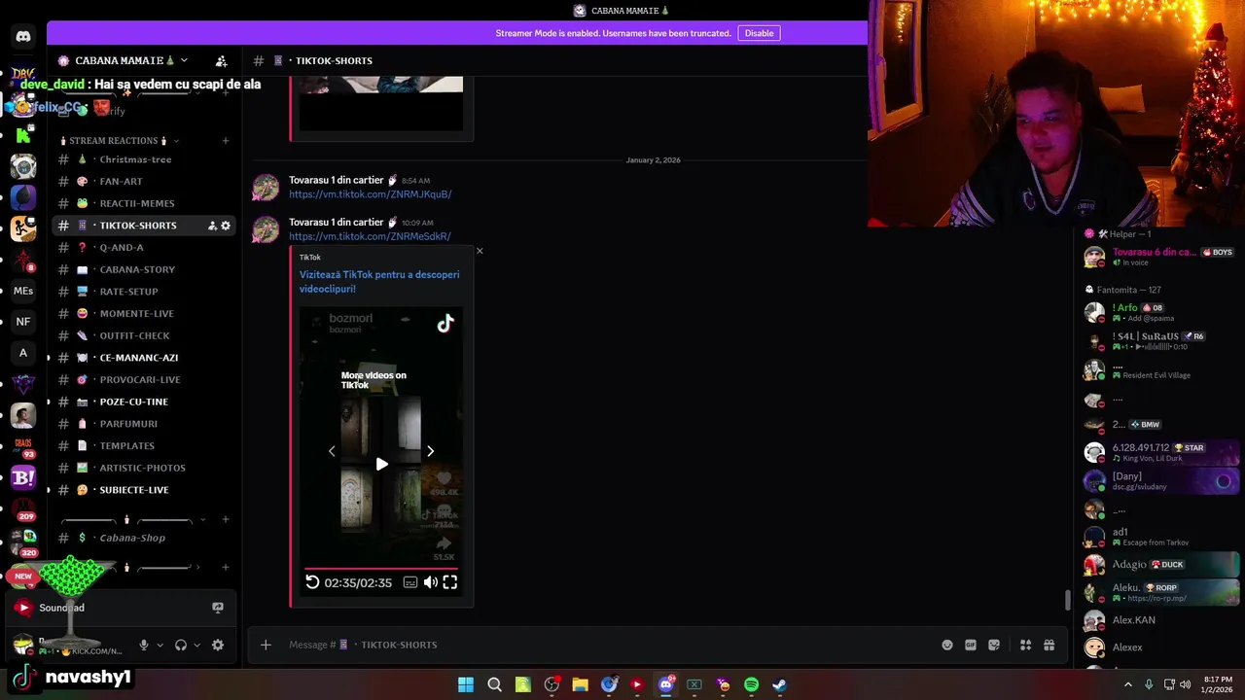Select member Adagio in member list
1245x700 pixels.
tap(1161, 564)
